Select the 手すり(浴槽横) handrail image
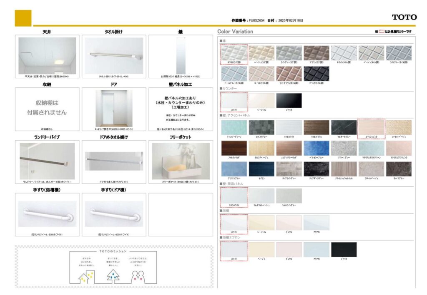 pyautogui.click(x=47, y=213)
